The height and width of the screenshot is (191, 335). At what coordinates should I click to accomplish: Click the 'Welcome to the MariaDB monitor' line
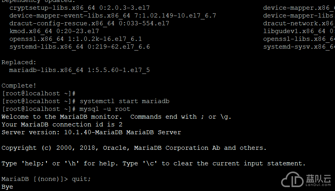tap(116, 117)
